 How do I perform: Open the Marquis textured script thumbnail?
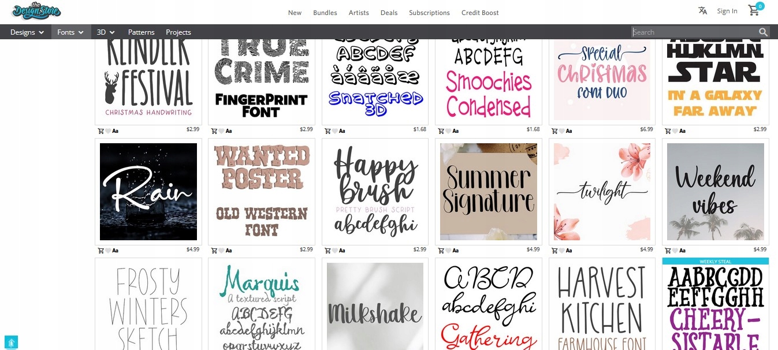pyautogui.click(x=262, y=306)
